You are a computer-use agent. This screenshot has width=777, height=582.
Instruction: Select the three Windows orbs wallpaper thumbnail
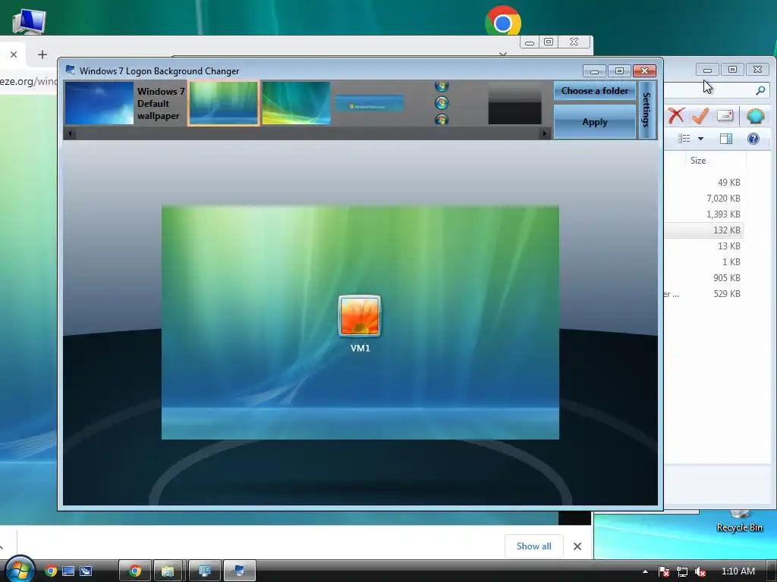click(x=442, y=103)
